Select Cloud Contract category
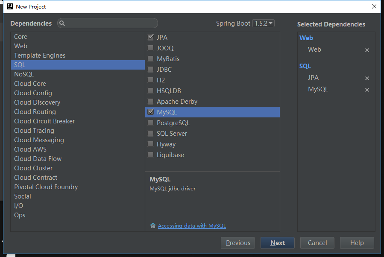Viewport: 384px width, 257px height. (78, 178)
